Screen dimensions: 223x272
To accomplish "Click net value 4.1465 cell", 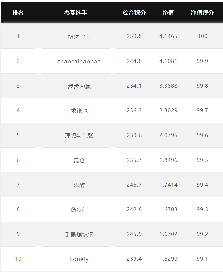I will click(x=168, y=36).
